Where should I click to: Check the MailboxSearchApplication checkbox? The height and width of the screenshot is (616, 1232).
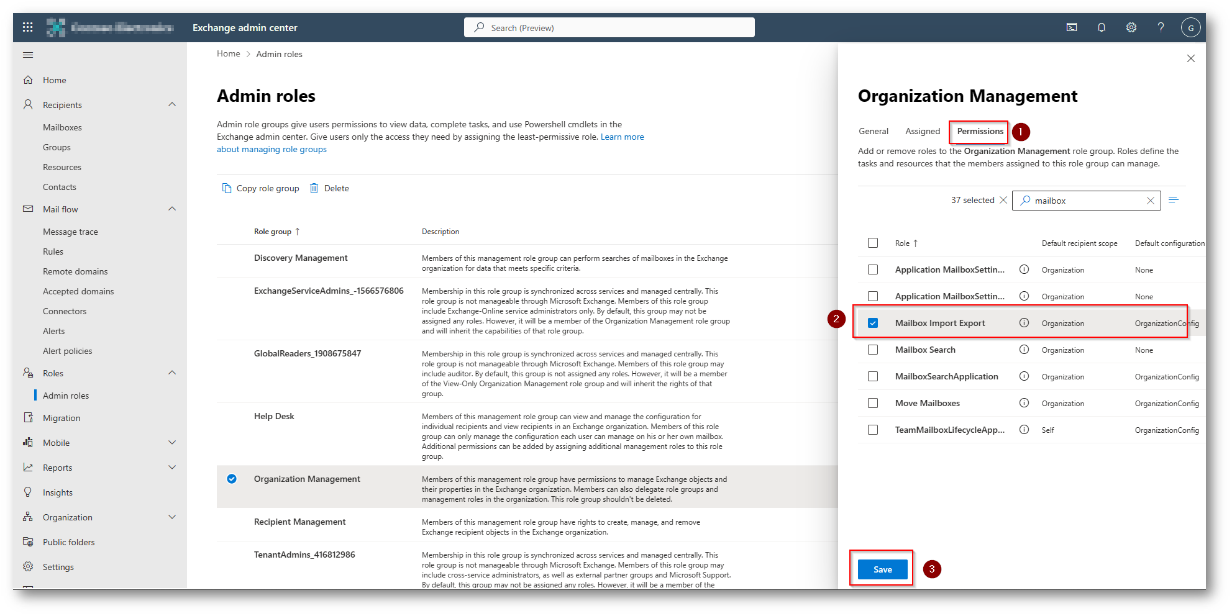tap(873, 376)
